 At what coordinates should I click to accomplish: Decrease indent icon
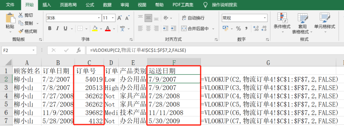click(165, 28)
